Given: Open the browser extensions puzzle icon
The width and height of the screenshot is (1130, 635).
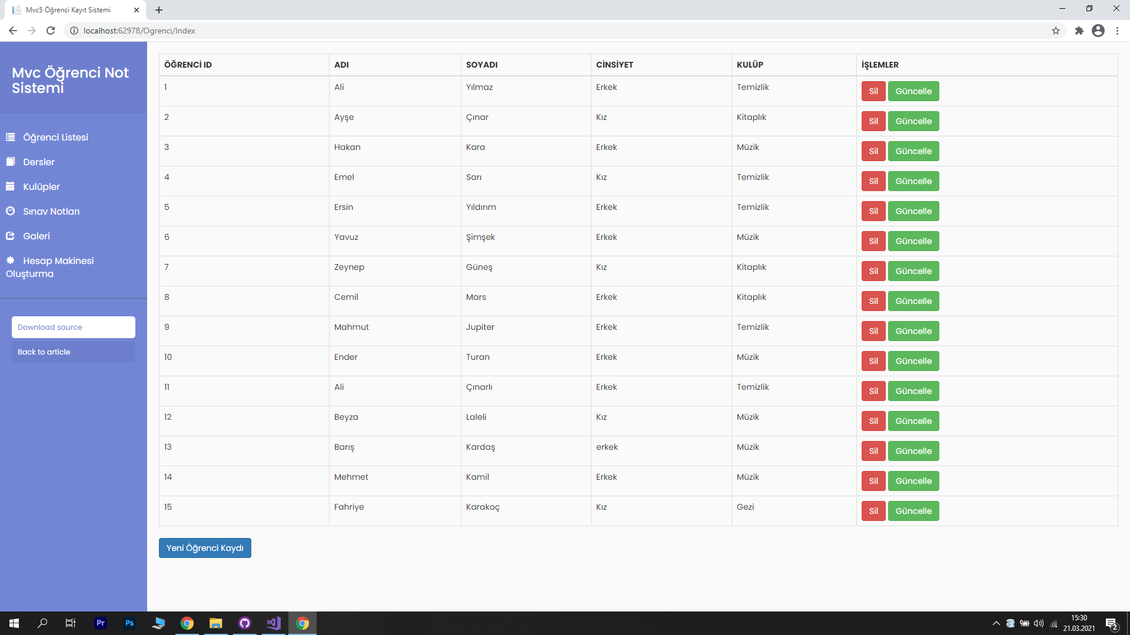Looking at the screenshot, I should tap(1079, 31).
